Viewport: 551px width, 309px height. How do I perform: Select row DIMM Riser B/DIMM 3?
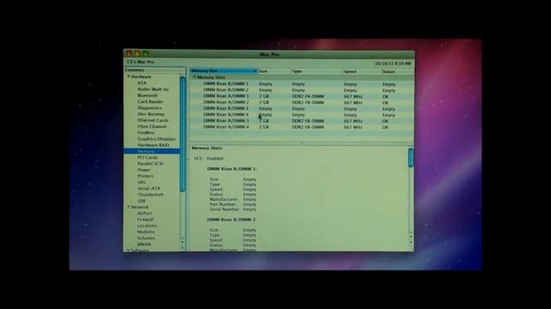301,109
